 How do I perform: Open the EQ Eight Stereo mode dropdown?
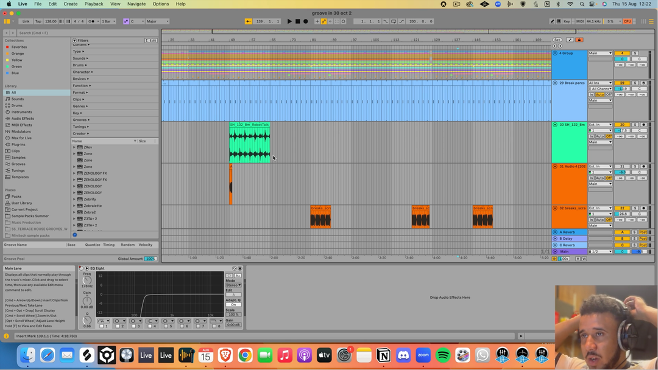tap(233, 285)
